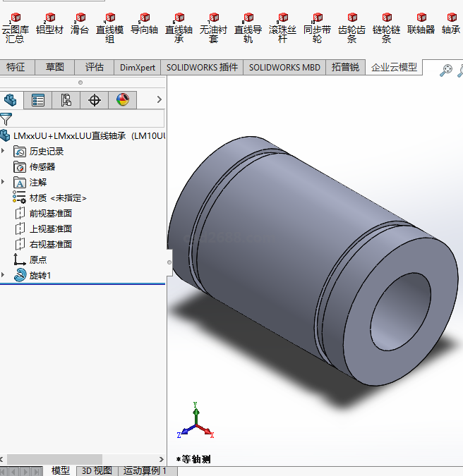Expand the 注解 annotations node
463x476 pixels.
(x=4, y=182)
